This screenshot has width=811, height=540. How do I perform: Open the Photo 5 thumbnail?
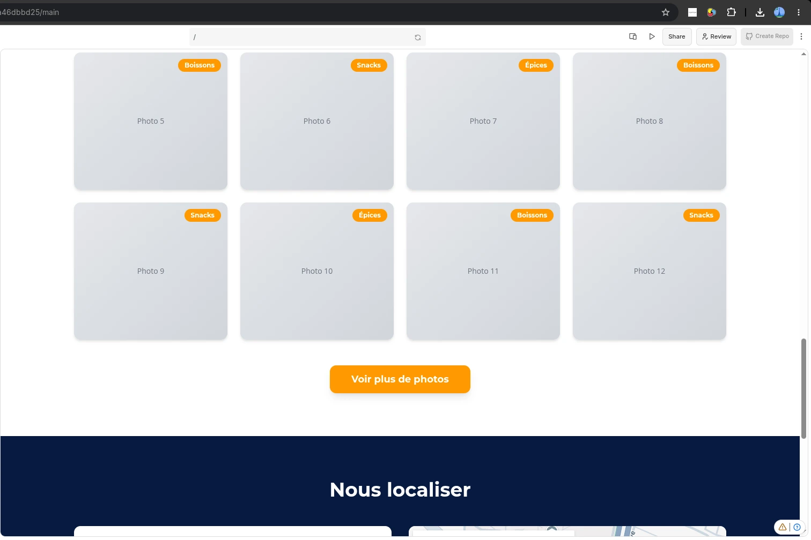tap(151, 121)
